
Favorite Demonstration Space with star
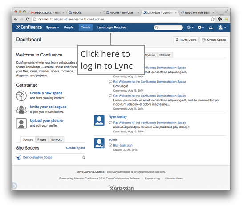84,157
